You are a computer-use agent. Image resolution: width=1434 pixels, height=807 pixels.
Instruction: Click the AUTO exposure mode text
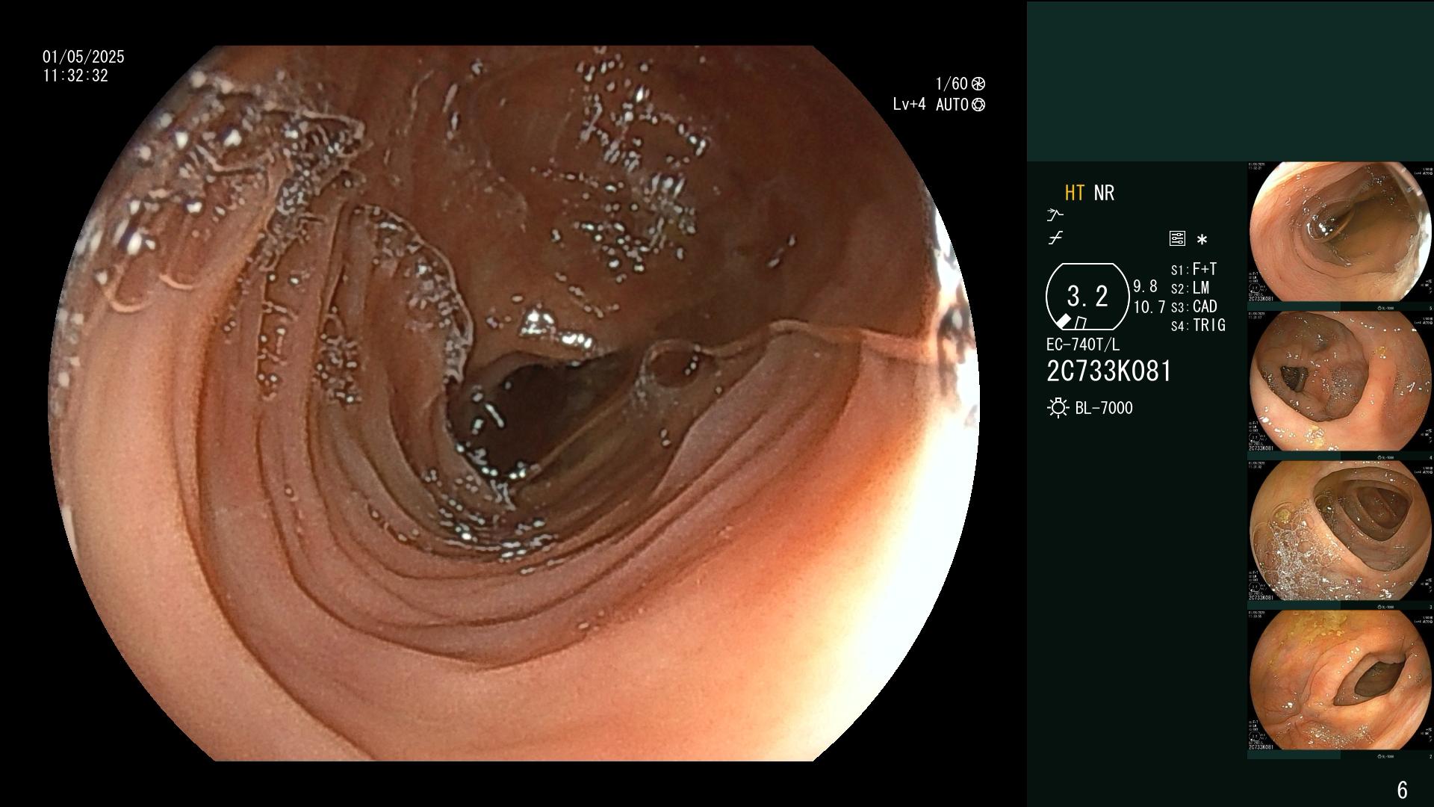click(x=952, y=105)
